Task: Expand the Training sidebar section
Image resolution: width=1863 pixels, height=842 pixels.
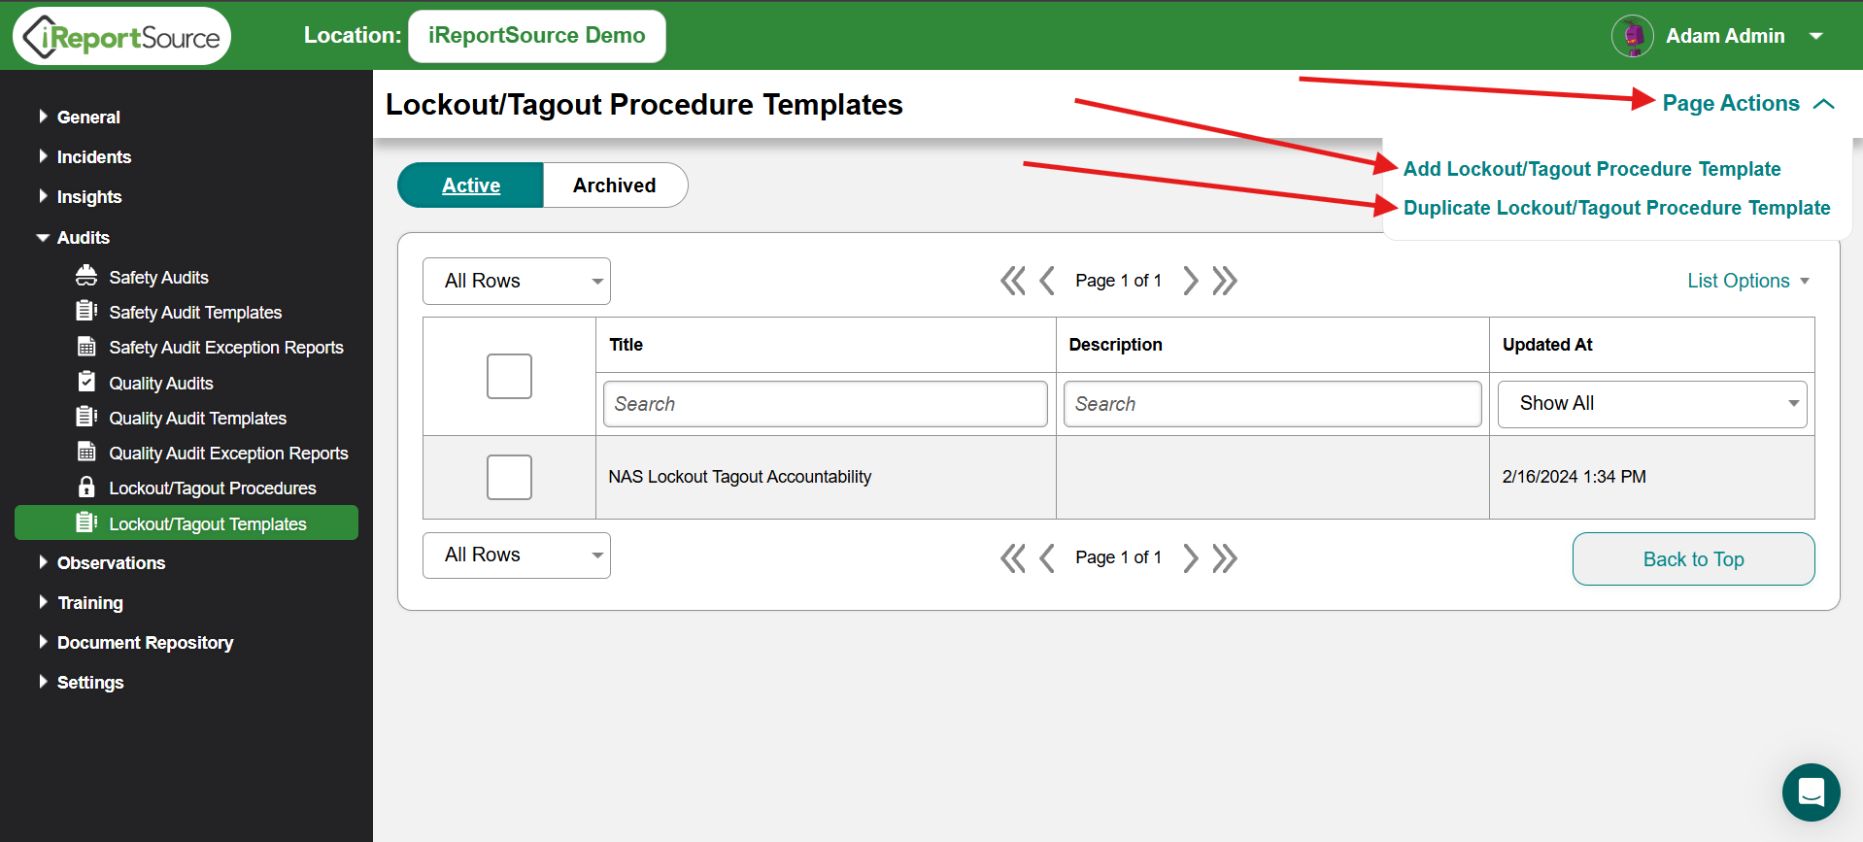Action: [x=81, y=602]
